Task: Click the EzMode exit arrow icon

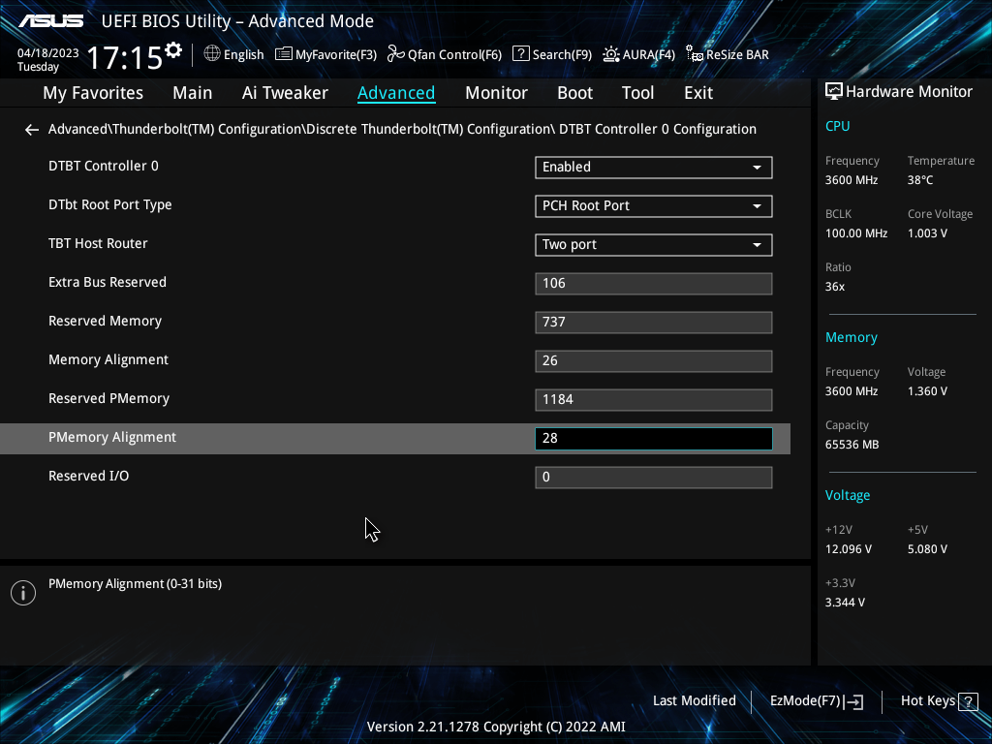Action: 853,701
